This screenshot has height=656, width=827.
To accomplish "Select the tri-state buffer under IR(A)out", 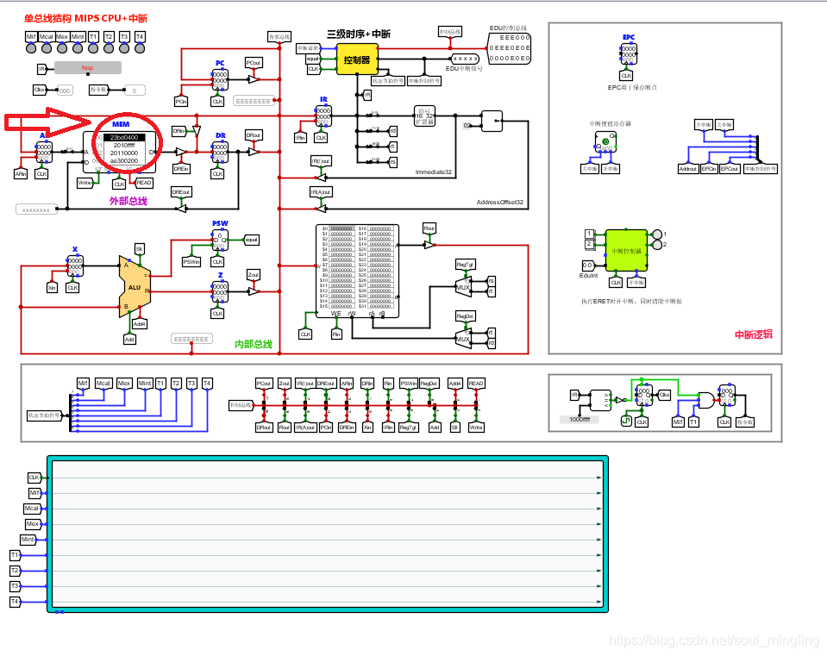I will pyautogui.click(x=321, y=209).
